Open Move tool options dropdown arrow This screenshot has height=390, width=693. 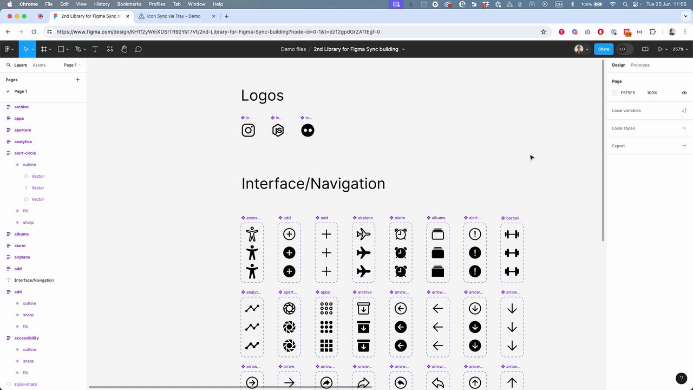[33, 50]
